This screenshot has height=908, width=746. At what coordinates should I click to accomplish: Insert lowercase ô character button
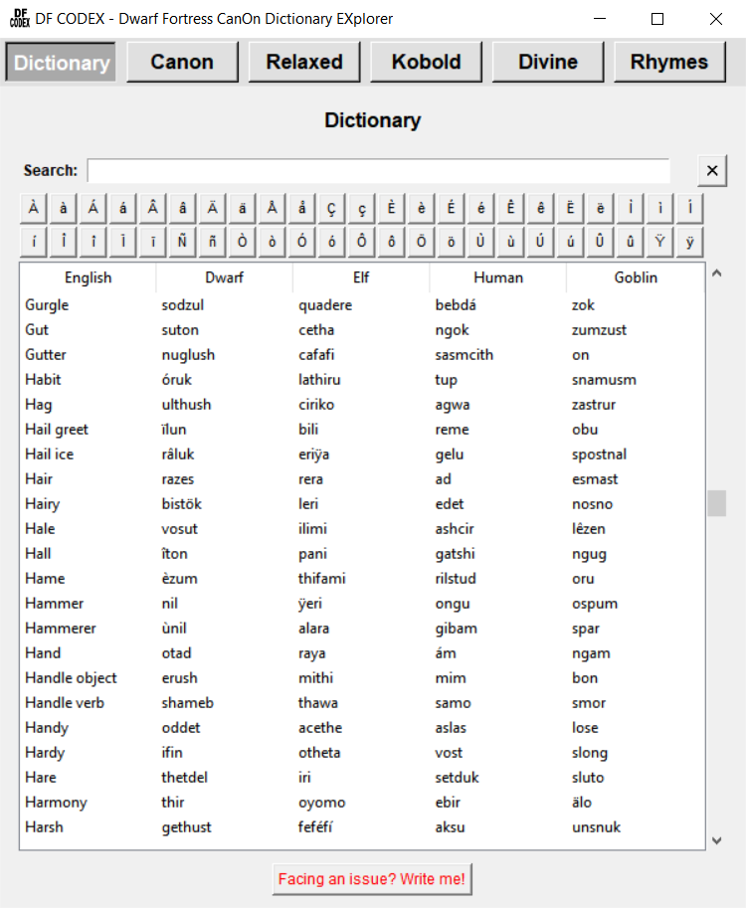391,242
